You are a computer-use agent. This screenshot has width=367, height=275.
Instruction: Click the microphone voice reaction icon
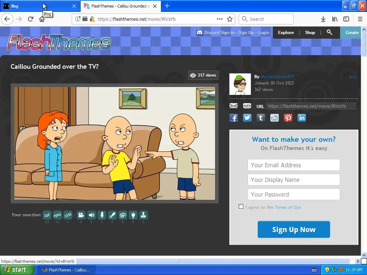[x=102, y=215]
